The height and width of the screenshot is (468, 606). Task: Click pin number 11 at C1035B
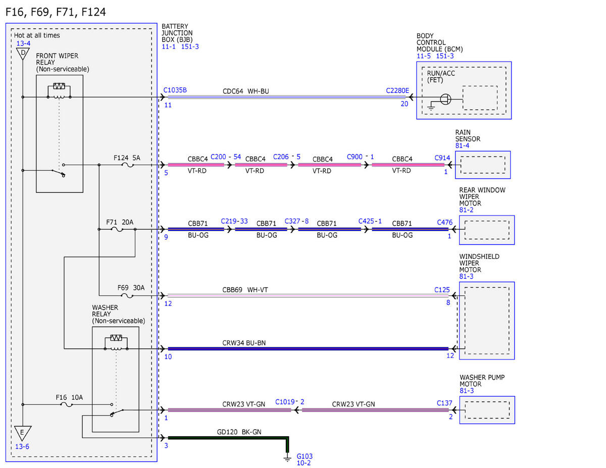coord(168,105)
